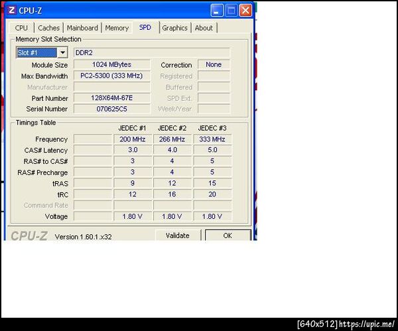The width and height of the screenshot is (398, 331).
Task: Click tRC value 16 under JEDEC #2
Action: [172, 194]
